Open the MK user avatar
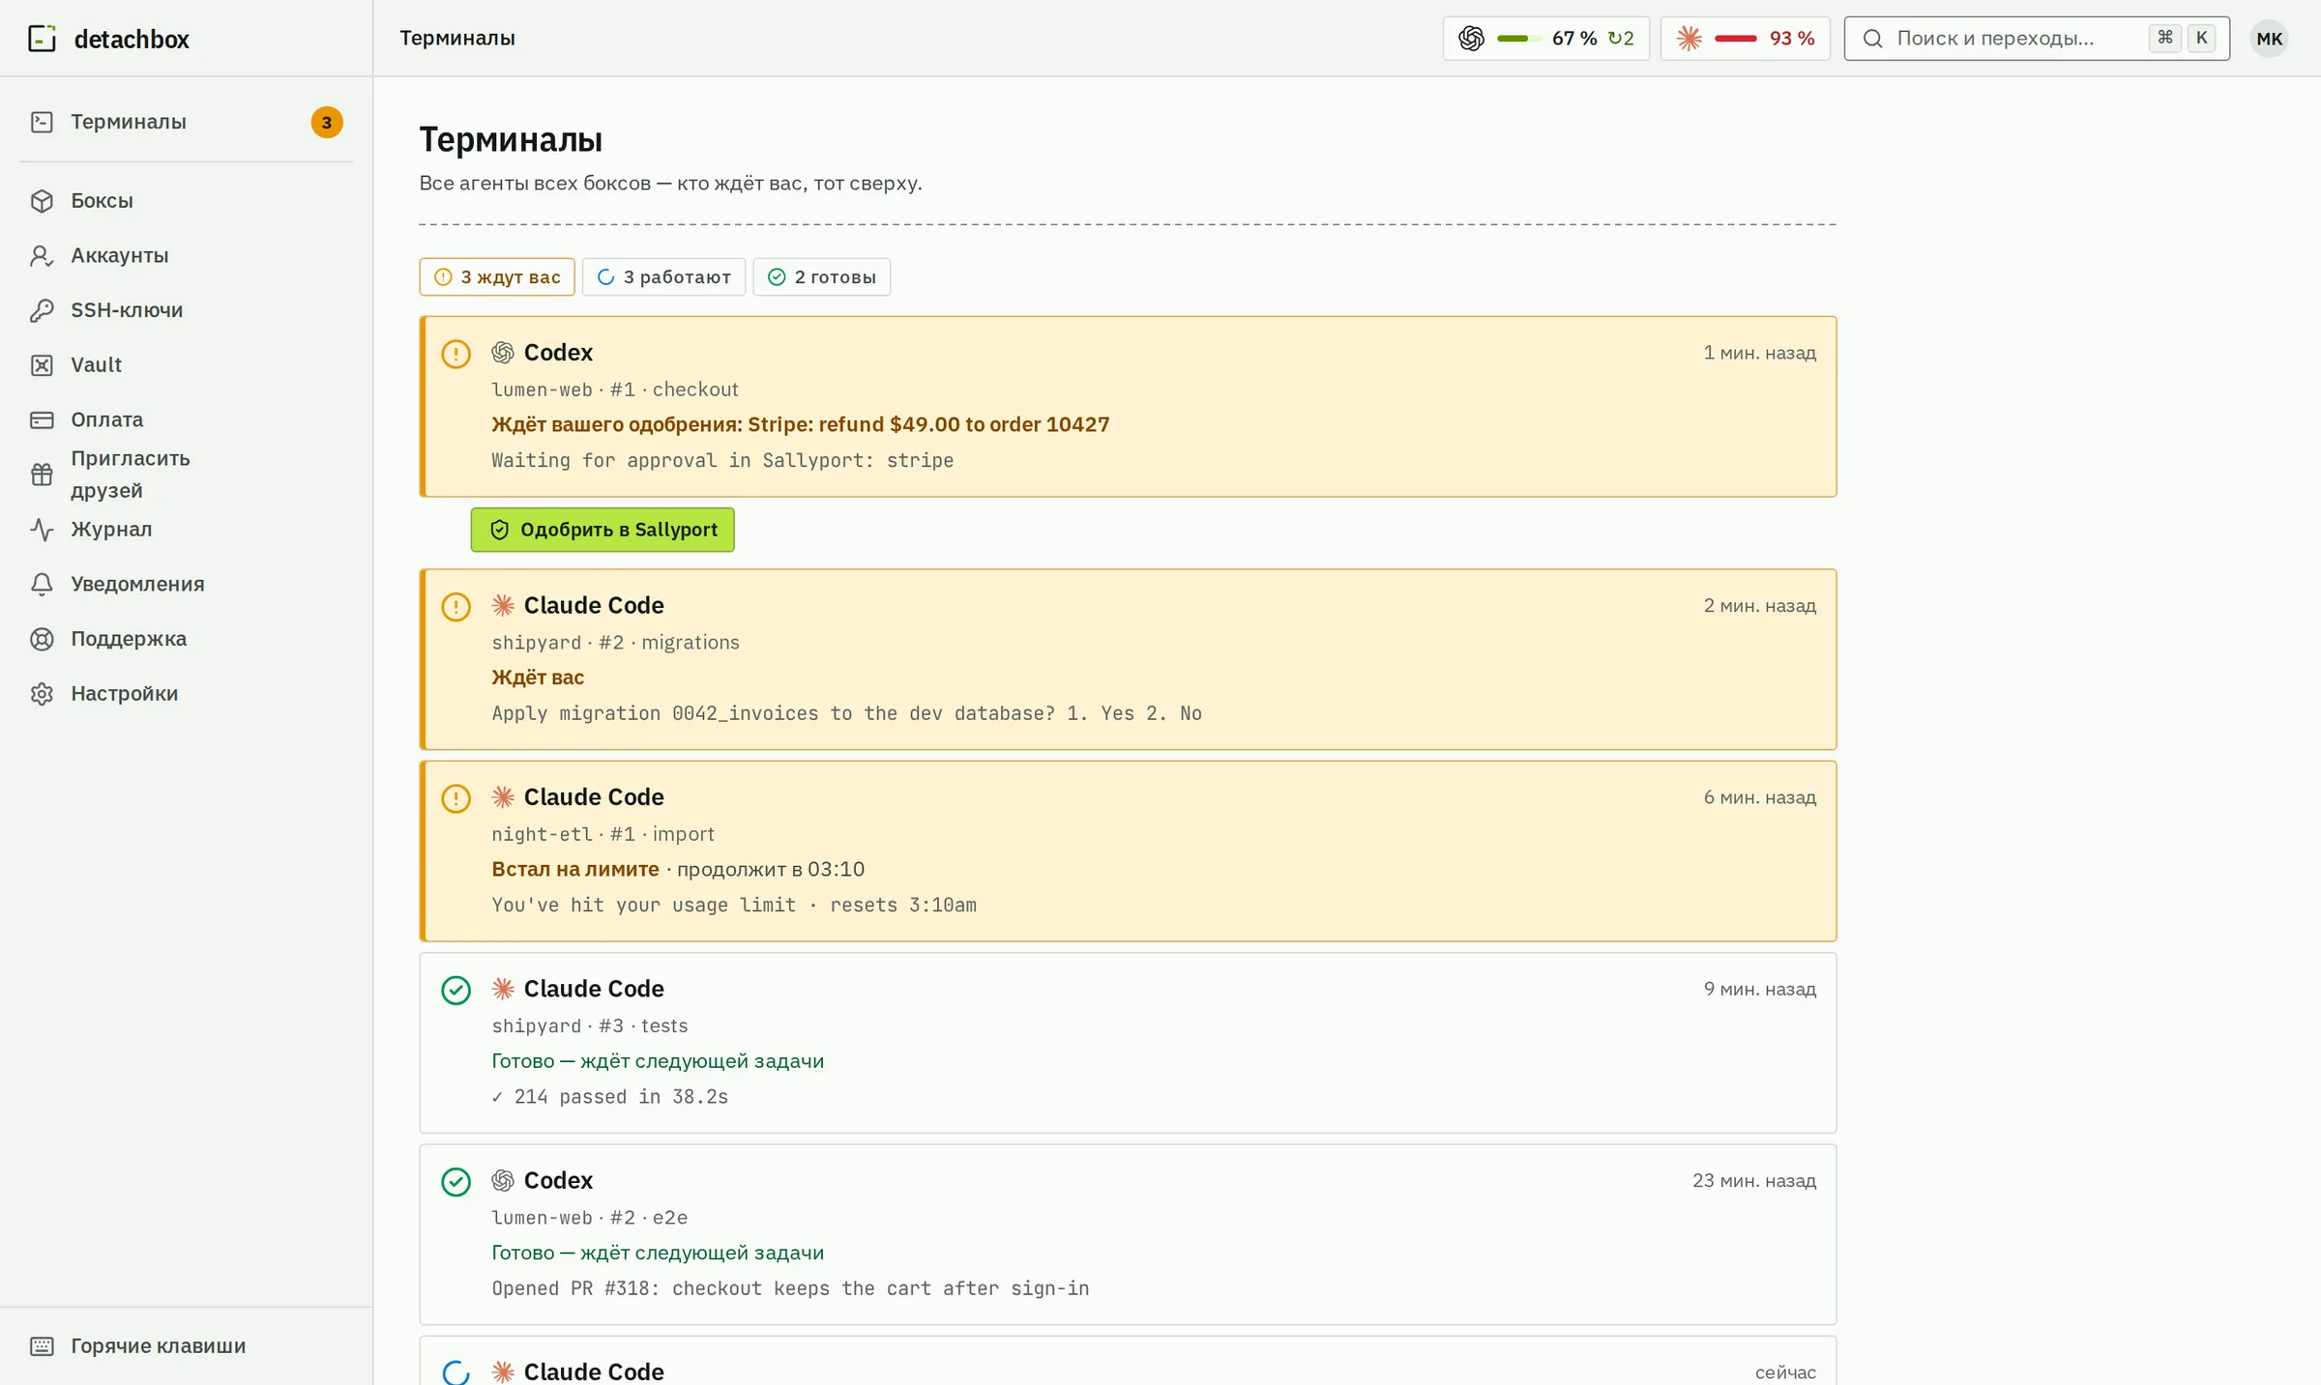2321x1385 pixels. [2269, 39]
